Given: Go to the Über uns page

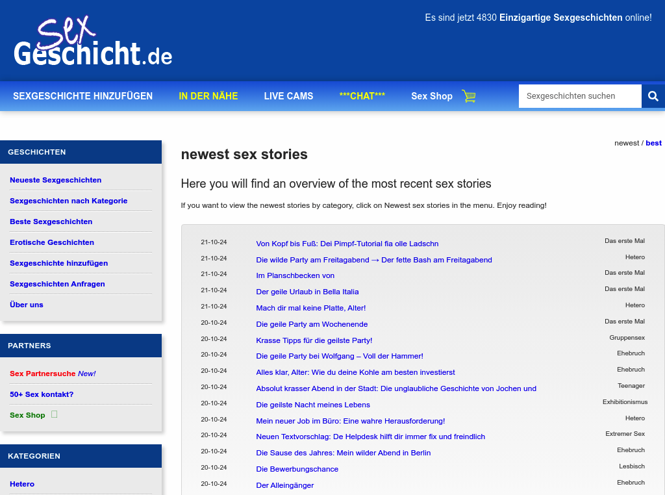Looking at the screenshot, I should pos(27,305).
